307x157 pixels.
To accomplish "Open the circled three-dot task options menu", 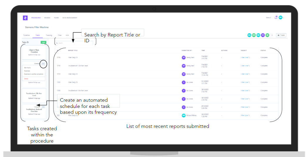I will click(43, 64).
